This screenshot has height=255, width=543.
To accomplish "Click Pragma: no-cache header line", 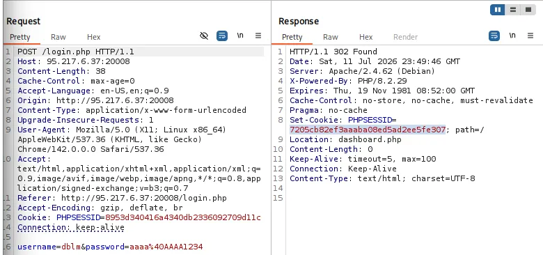I will (x=329, y=110).
